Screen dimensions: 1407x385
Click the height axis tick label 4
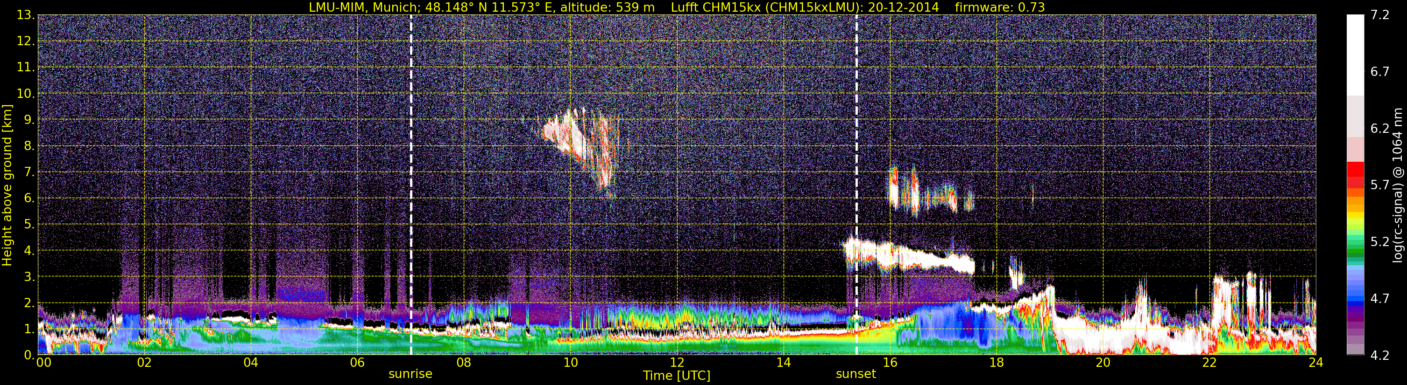click(x=28, y=251)
